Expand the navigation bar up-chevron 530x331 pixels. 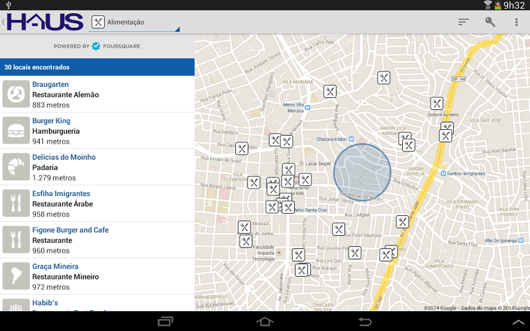coord(518,322)
